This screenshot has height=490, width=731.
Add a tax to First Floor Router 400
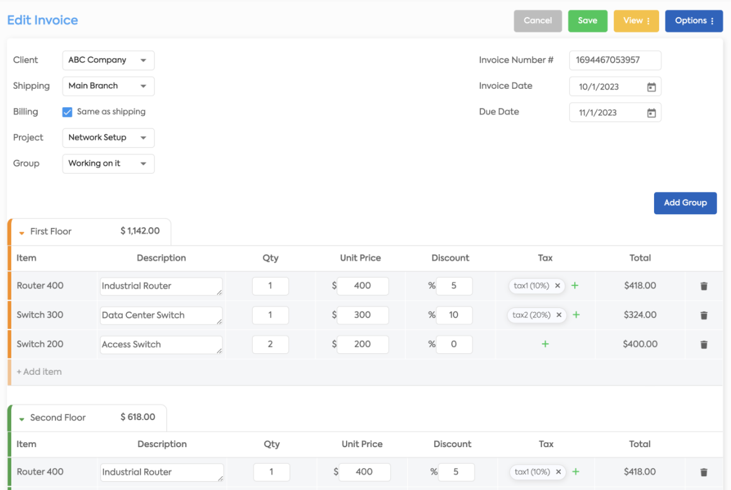(x=575, y=285)
